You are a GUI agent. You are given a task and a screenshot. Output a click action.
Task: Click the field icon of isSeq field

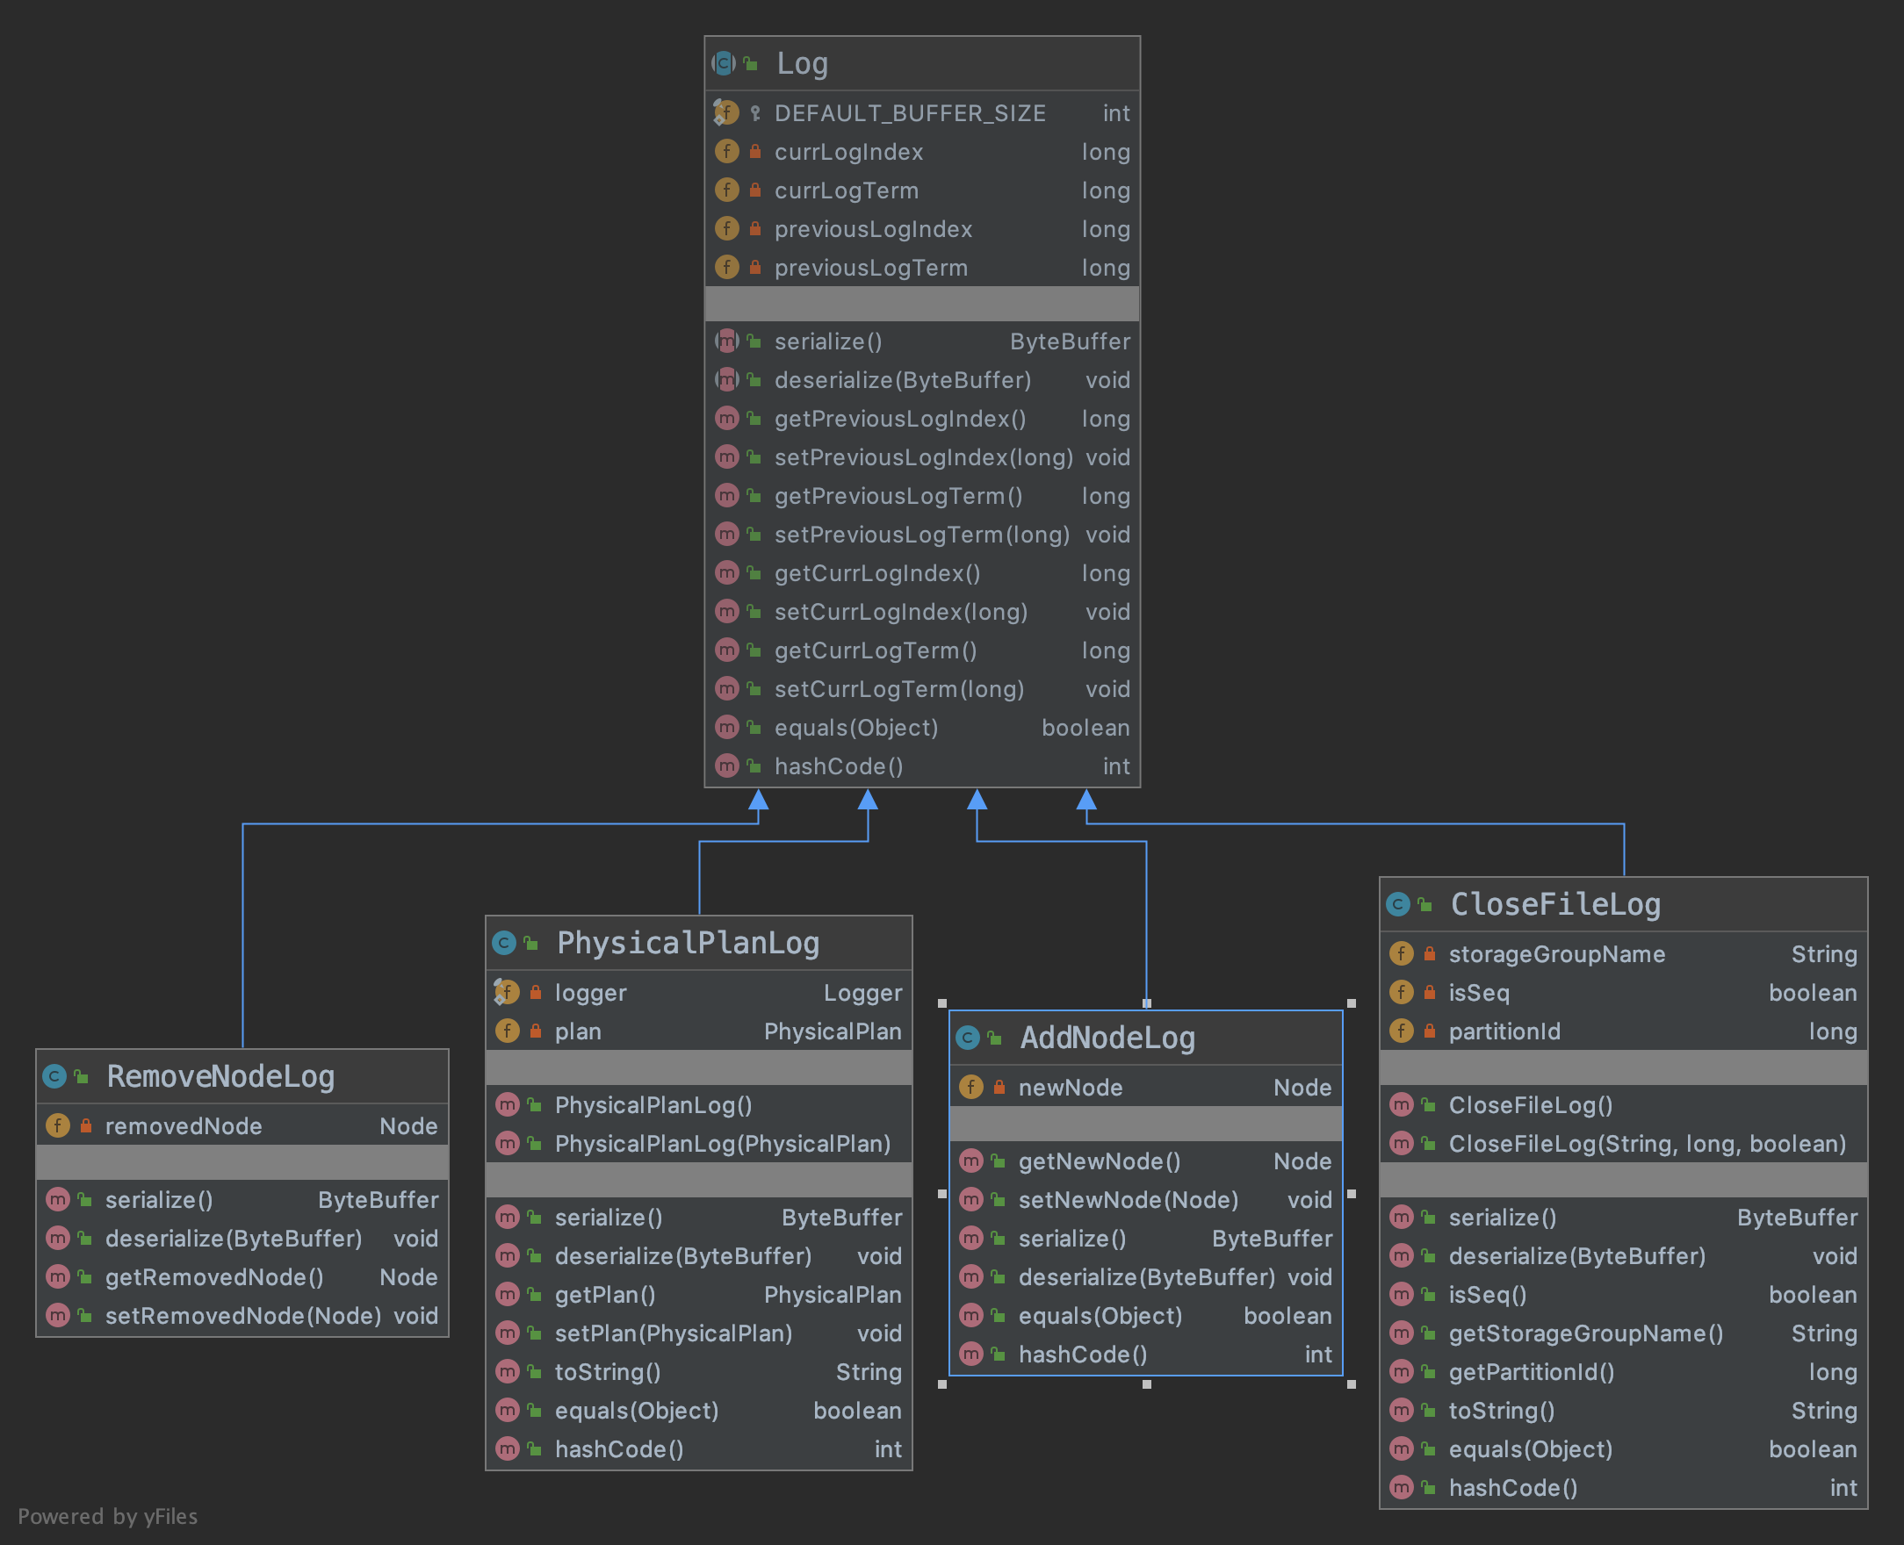tap(1401, 992)
